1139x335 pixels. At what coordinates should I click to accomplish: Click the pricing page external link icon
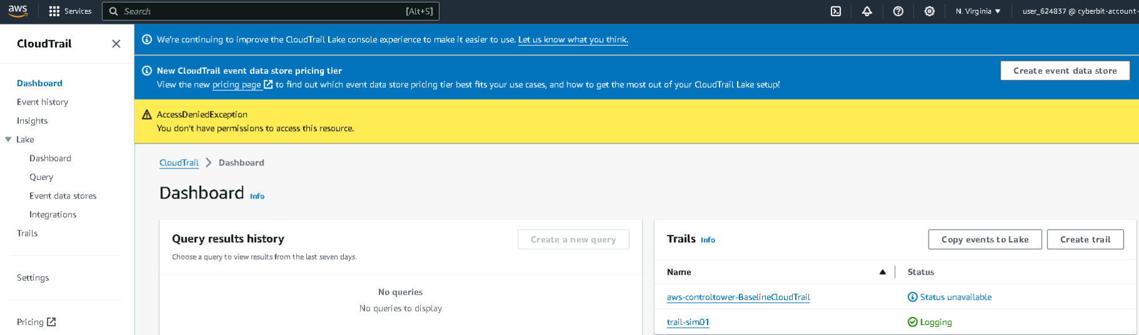pyautogui.click(x=268, y=85)
